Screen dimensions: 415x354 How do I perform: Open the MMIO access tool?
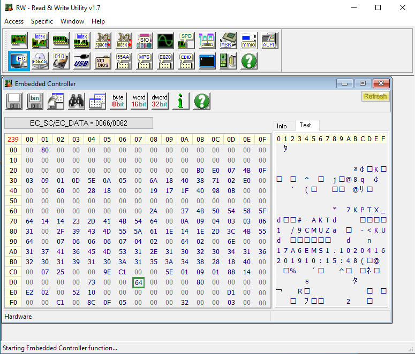pyautogui.click(x=249, y=41)
